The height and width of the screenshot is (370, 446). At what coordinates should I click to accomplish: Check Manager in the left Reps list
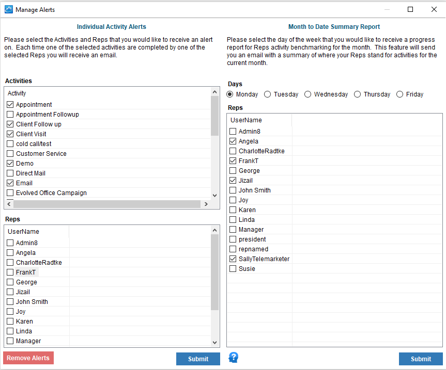(x=10, y=341)
